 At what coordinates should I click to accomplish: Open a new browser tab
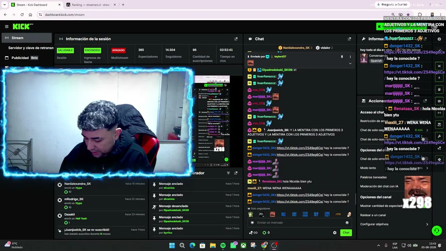click(123, 5)
